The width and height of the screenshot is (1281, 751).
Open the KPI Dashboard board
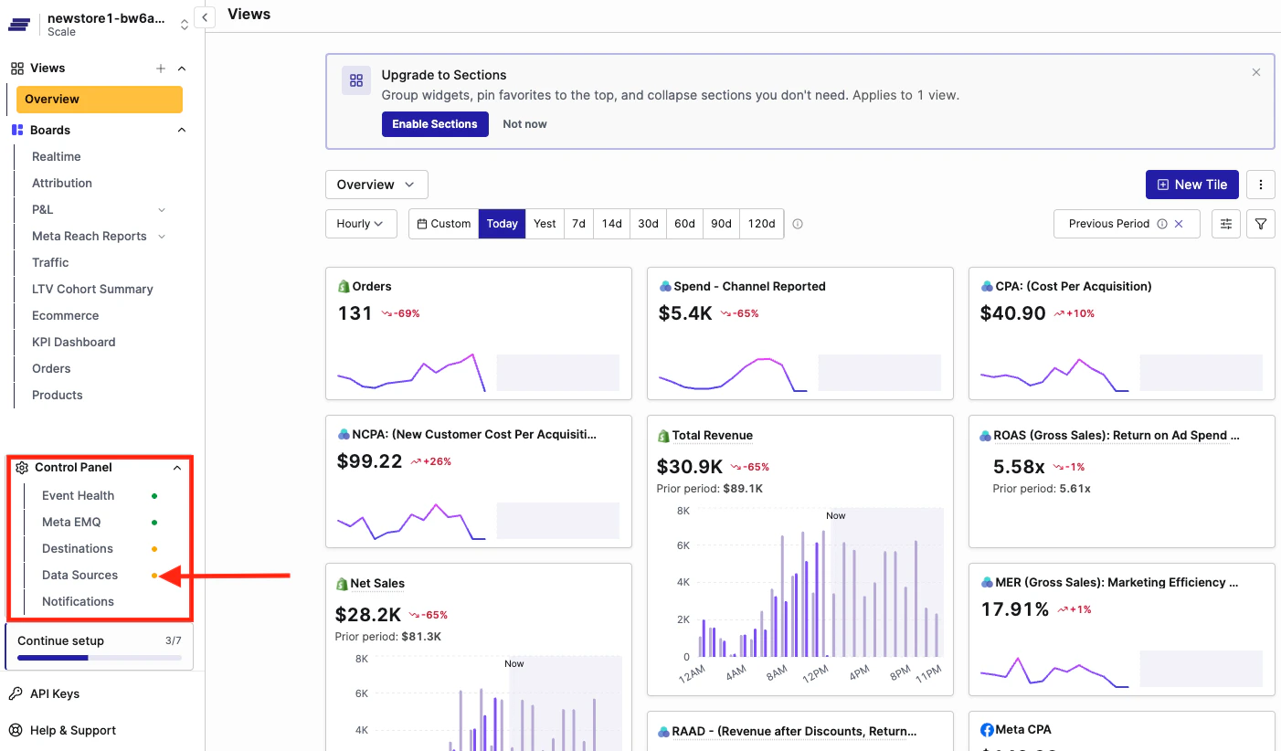(74, 342)
